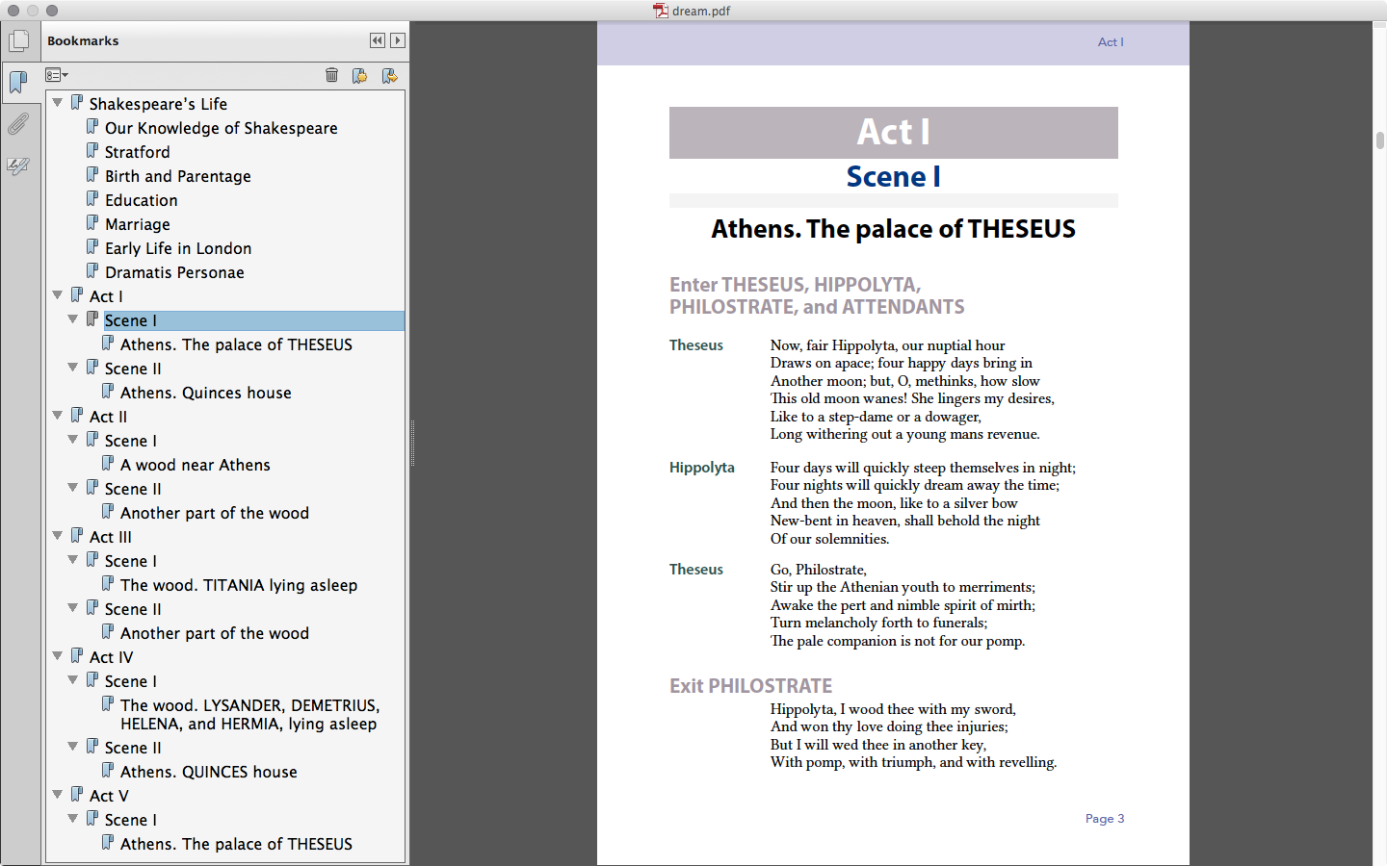Select the Bookmarks panel icon
Viewport: 1387px width, 866px height.
[18, 82]
